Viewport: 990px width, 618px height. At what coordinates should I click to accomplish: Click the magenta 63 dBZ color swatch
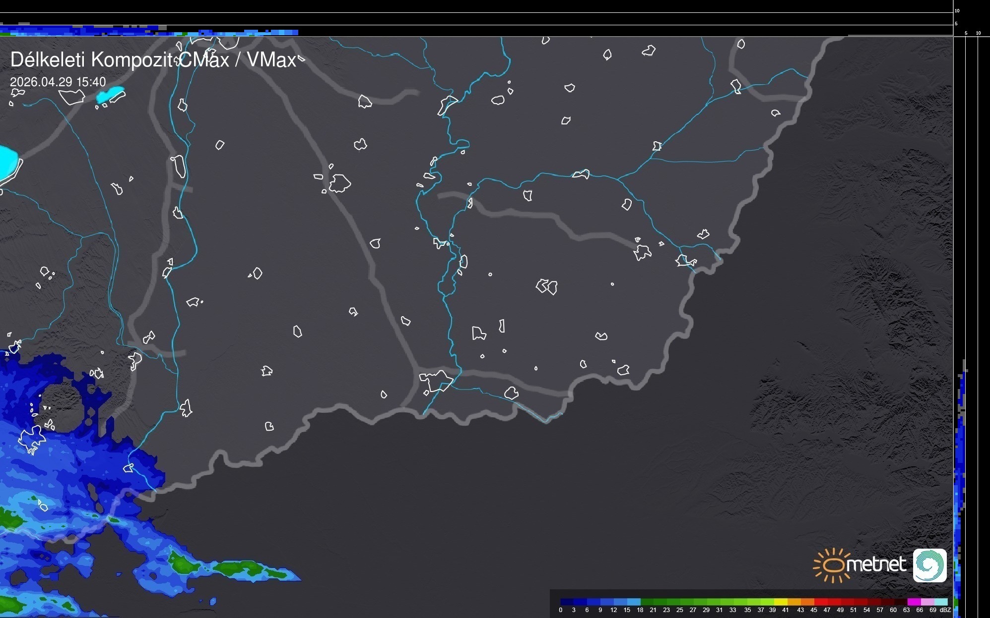tap(914, 602)
